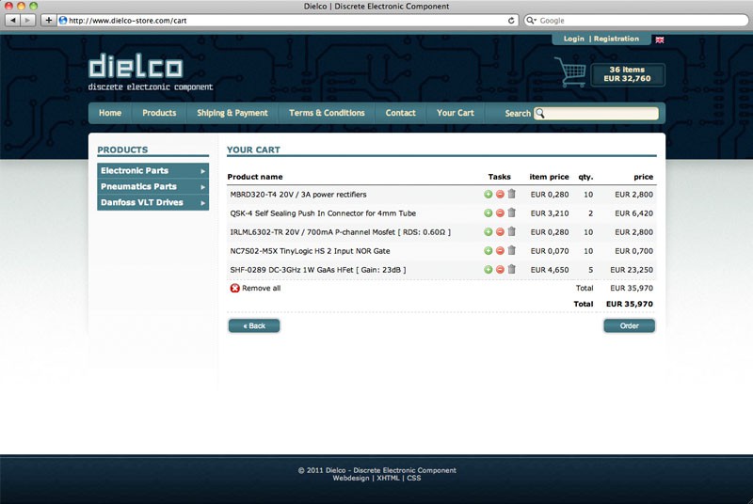Image resolution: width=753 pixels, height=504 pixels.
Task: Go to Terms & Conditions page
Action: (327, 113)
